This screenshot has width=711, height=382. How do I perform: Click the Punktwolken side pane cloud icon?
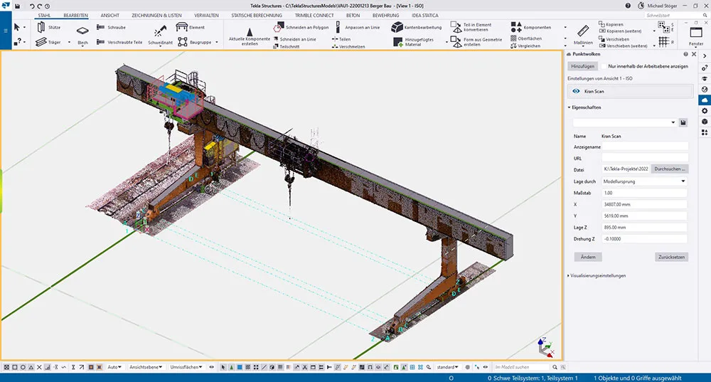click(x=704, y=100)
